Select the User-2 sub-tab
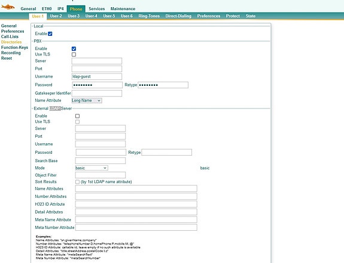 click(56, 16)
